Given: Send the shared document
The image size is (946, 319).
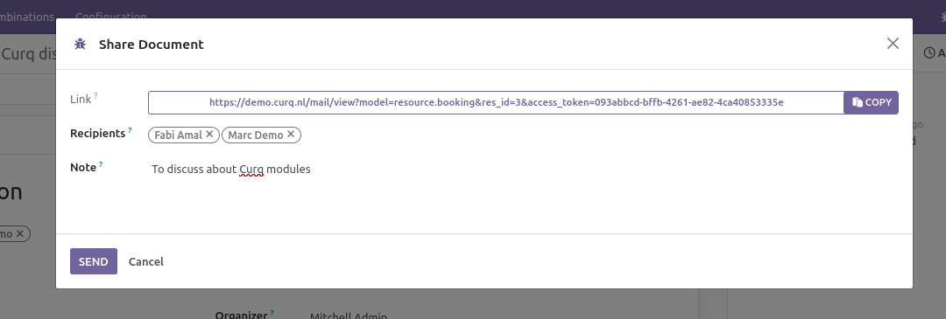Looking at the screenshot, I should (94, 261).
